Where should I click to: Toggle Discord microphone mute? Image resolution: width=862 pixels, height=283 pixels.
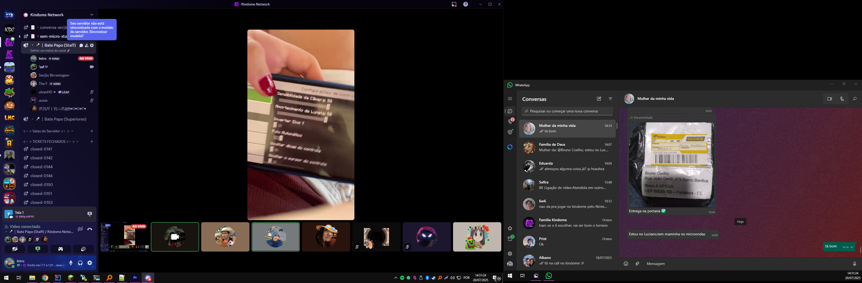[x=71, y=263]
